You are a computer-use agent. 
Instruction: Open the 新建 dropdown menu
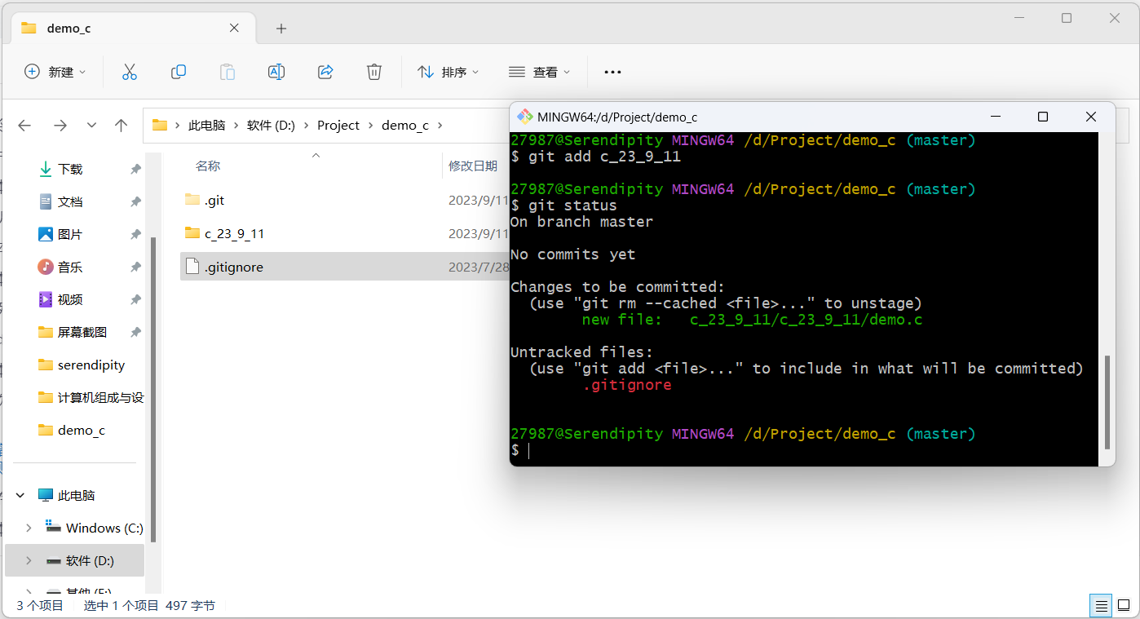(x=55, y=72)
